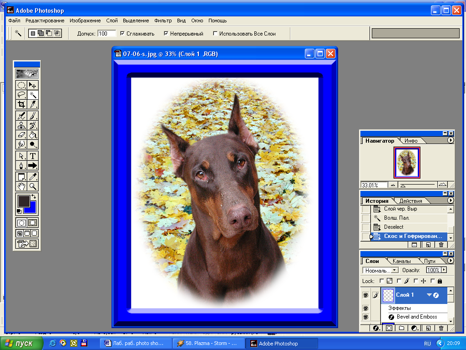Select the Crop tool
Viewport: 466px width, 350px height.
[x=21, y=104]
